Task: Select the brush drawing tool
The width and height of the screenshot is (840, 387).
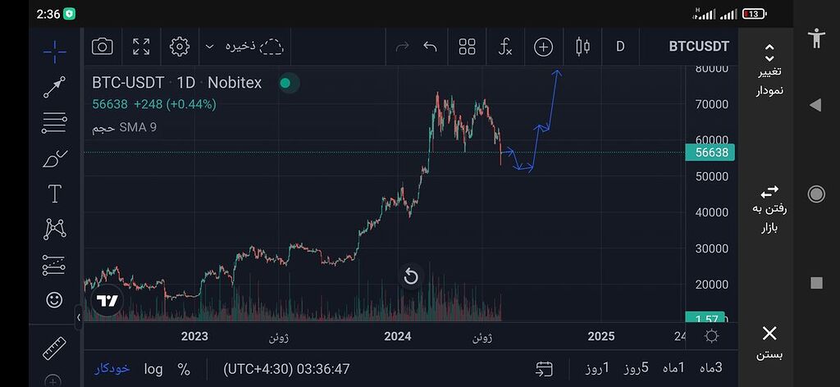Action: pos(54,158)
